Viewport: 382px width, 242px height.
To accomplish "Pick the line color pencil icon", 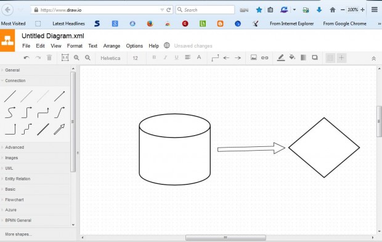I will click(x=281, y=57).
